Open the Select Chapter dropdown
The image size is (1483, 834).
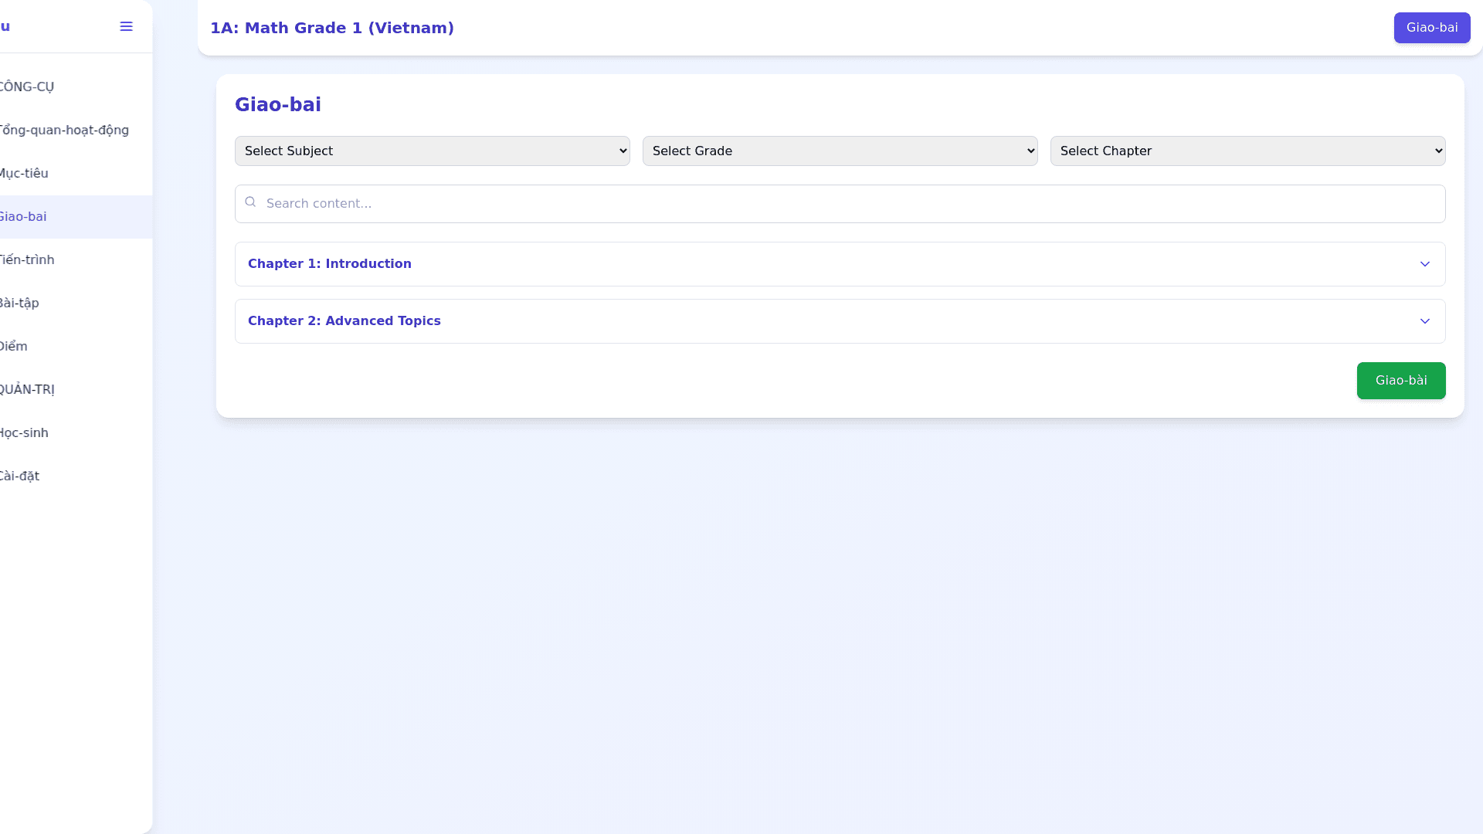pyautogui.click(x=1247, y=151)
